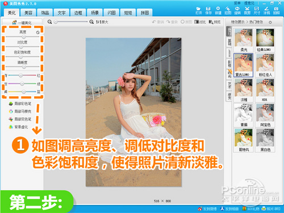This screenshot has height=213, width=284.
Task: Select the 时尚 vertical effects tab
Action: tap(229, 75)
